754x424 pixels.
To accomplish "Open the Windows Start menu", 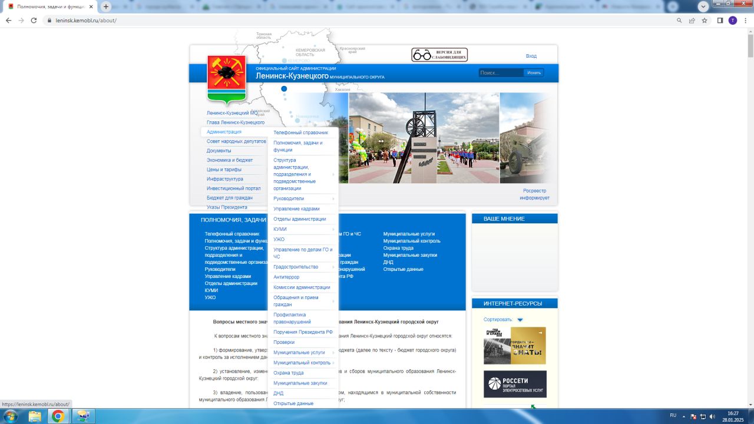I will pyautogui.click(x=10, y=416).
